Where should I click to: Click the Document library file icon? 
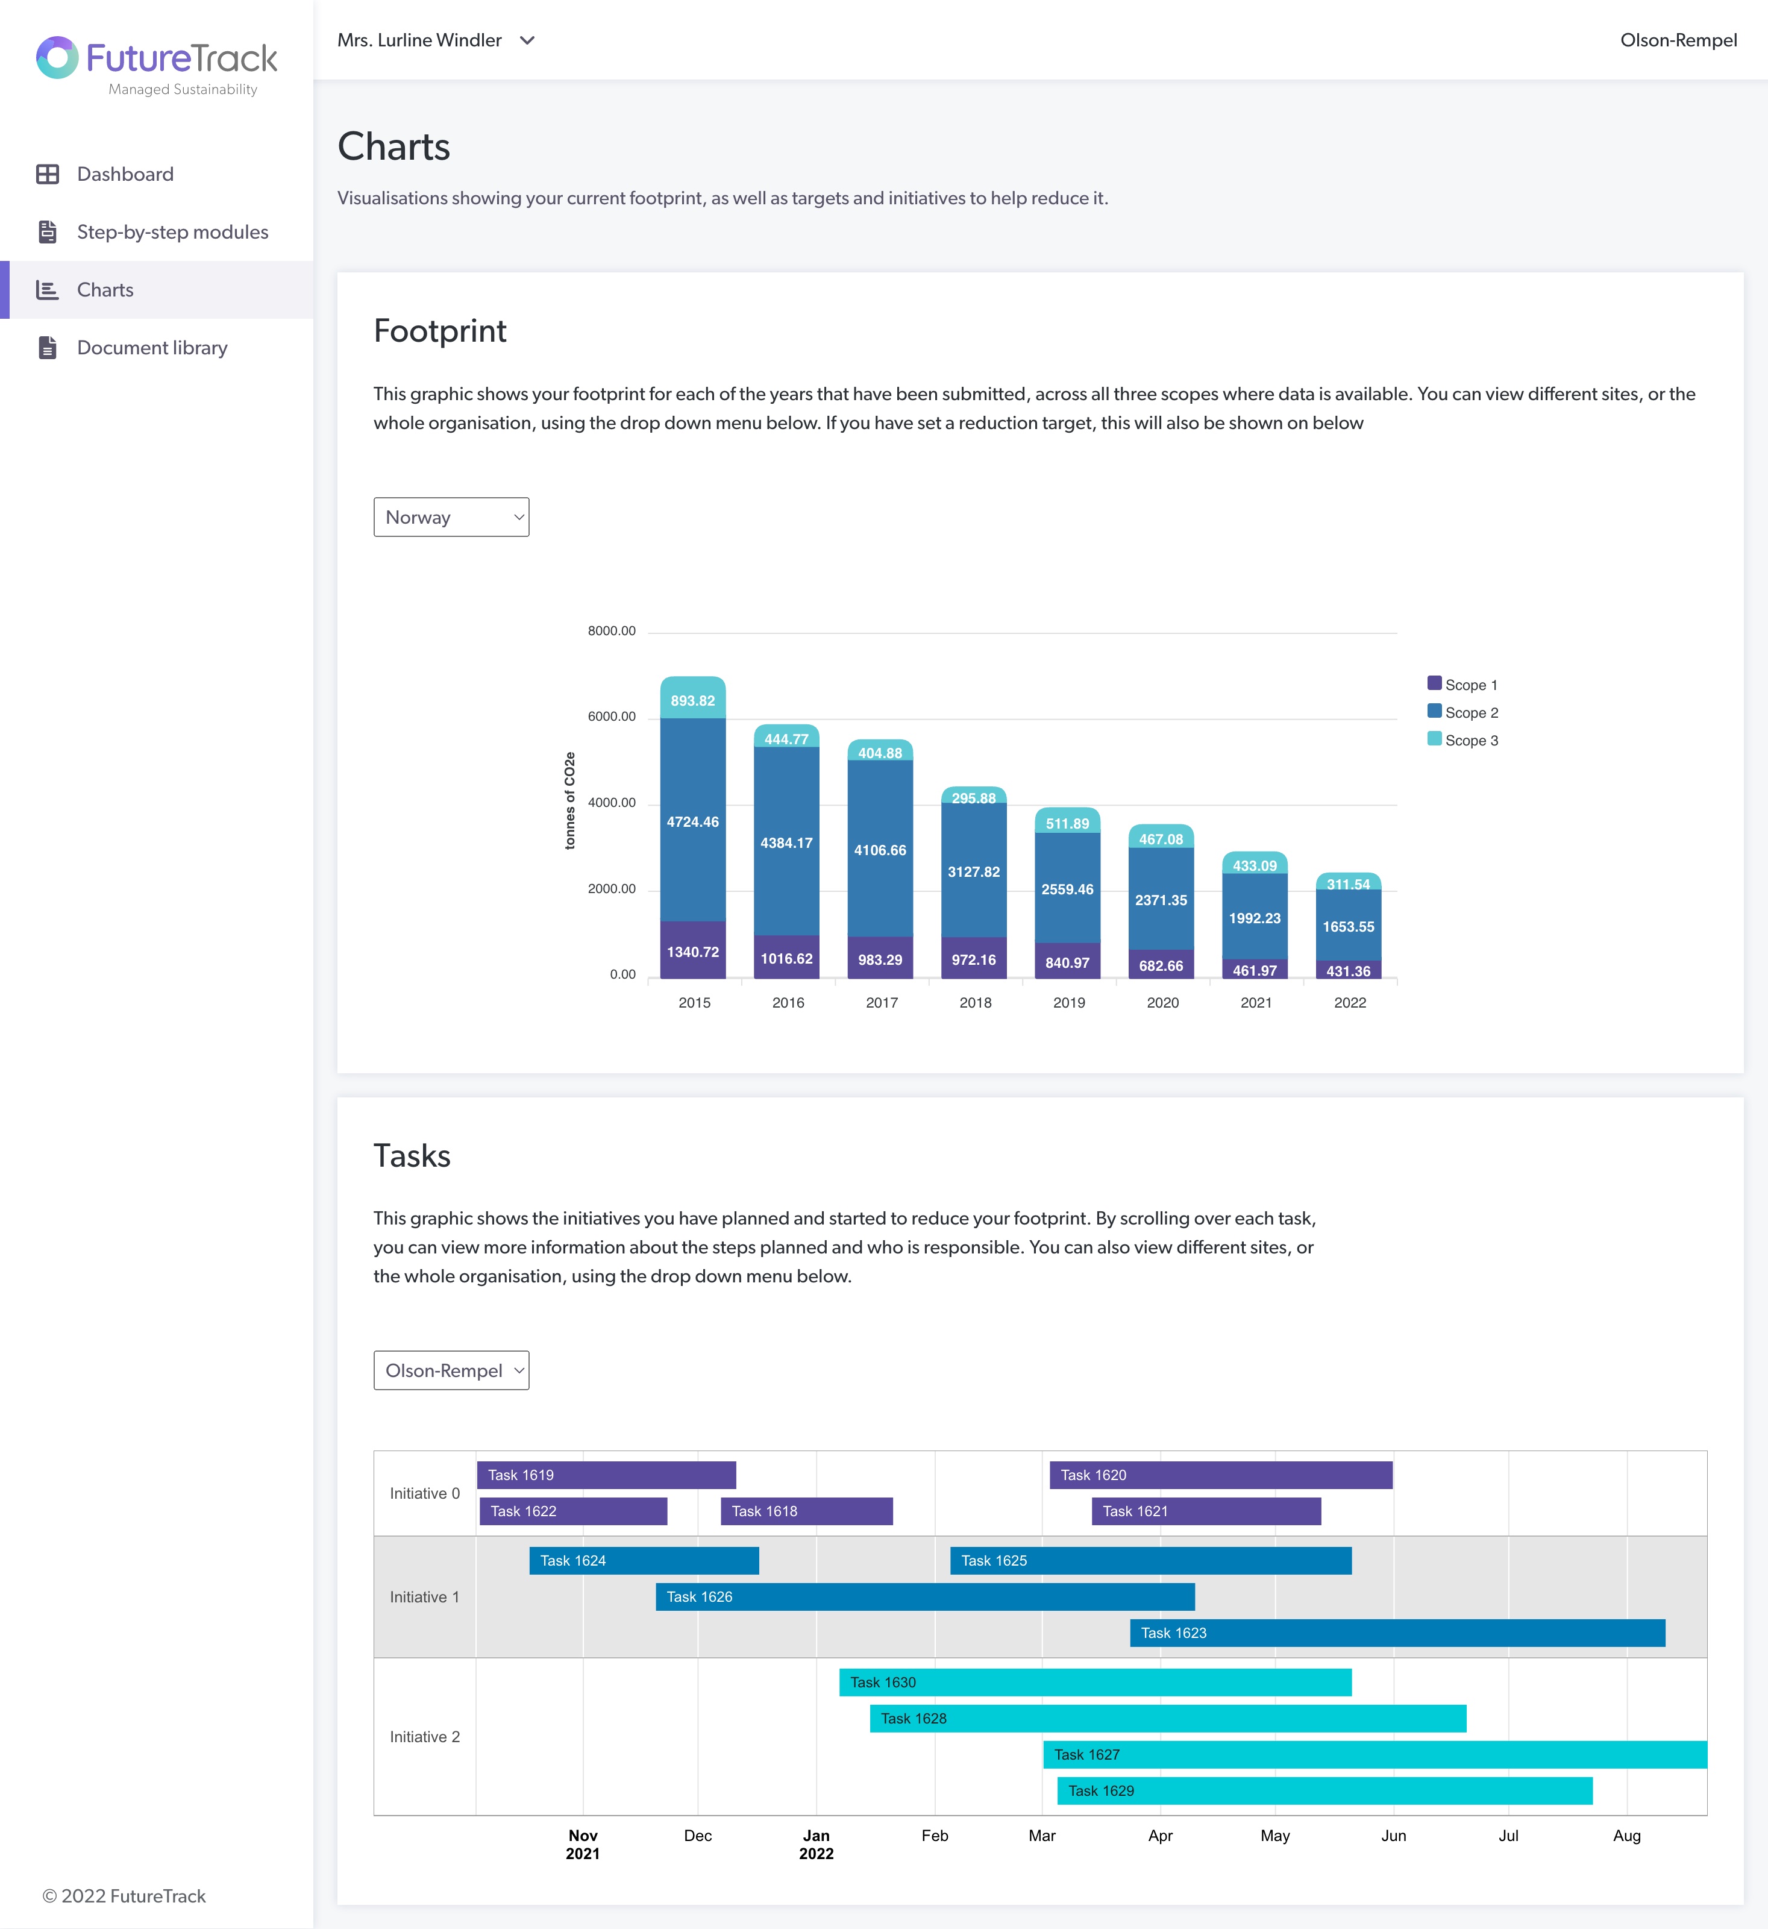47,347
